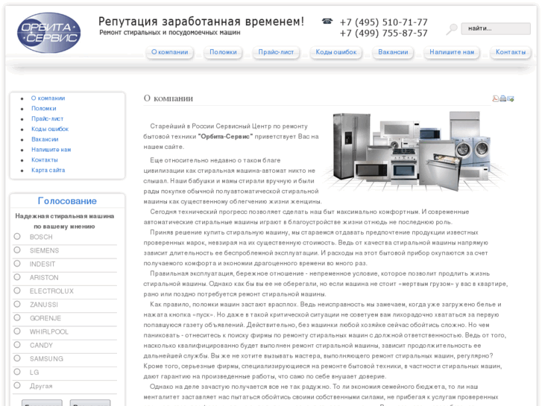Select INDESIT radio option in poll
This screenshot has width=542, height=406.
coord(17,263)
